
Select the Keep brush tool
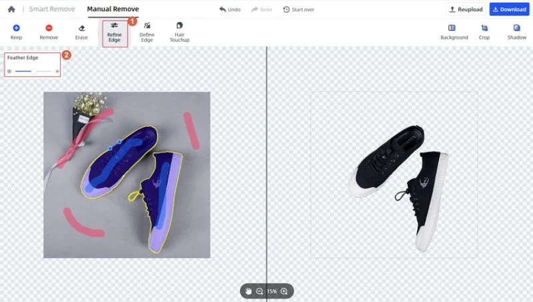pos(16,32)
